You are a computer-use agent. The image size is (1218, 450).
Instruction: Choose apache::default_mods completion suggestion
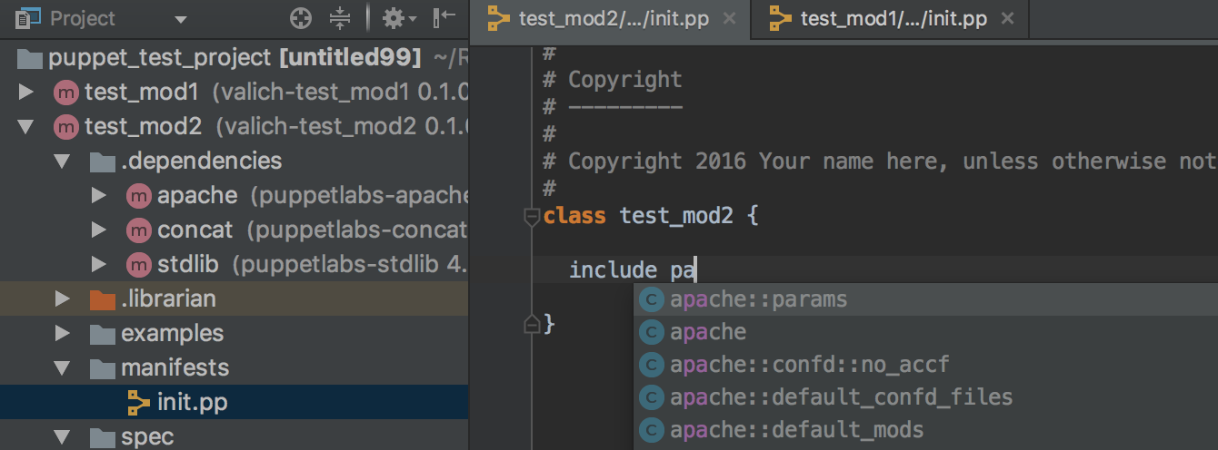pyautogui.click(x=796, y=429)
